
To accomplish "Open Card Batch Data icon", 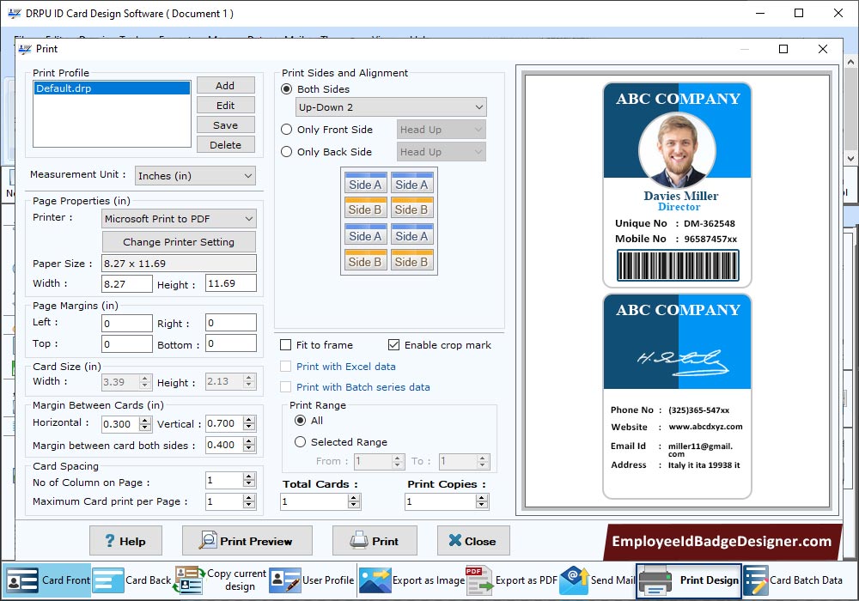I will pyautogui.click(x=756, y=580).
